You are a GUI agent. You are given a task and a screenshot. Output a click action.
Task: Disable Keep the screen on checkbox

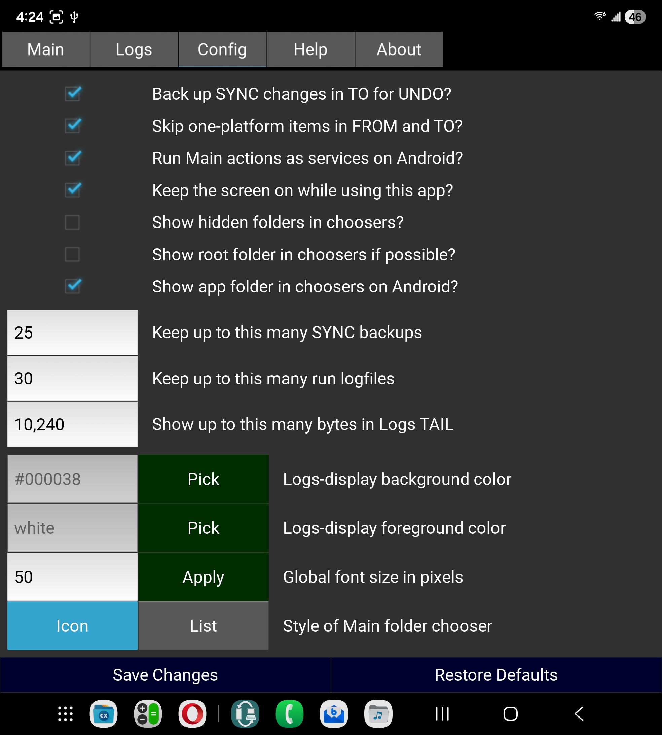coord(73,190)
